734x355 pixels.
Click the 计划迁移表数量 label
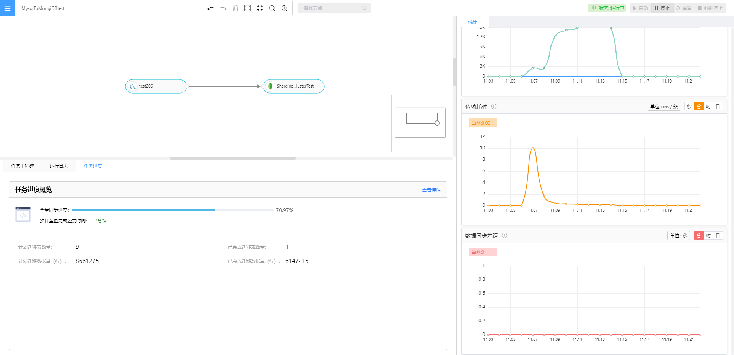coord(35,247)
